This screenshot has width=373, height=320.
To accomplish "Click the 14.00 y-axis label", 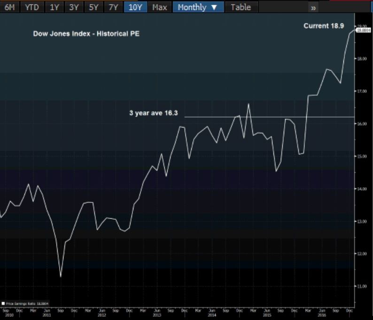I will pos(362,189).
